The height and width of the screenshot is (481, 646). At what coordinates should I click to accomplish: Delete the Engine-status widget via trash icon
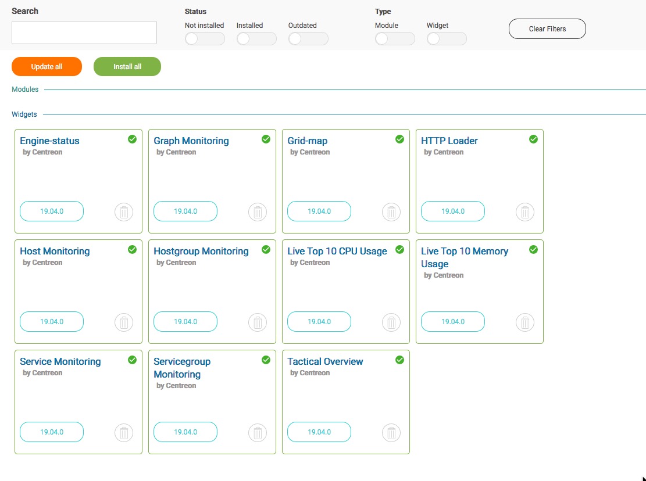point(124,212)
